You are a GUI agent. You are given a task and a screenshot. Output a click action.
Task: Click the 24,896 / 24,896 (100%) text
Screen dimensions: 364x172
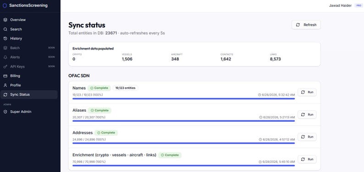(89, 140)
